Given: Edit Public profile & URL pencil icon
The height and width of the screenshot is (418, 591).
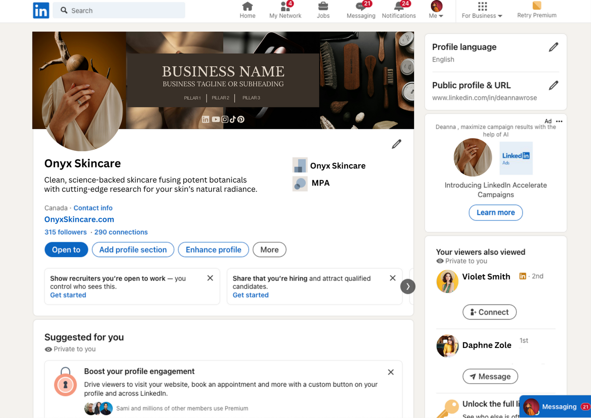Looking at the screenshot, I should coord(554,85).
